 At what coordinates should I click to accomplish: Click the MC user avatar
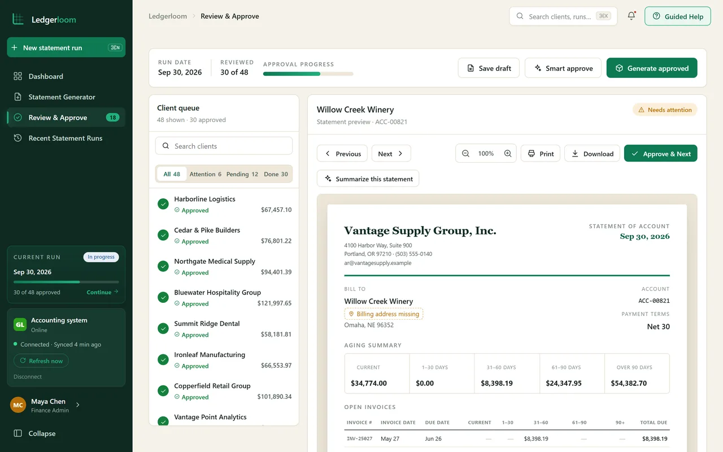18,405
